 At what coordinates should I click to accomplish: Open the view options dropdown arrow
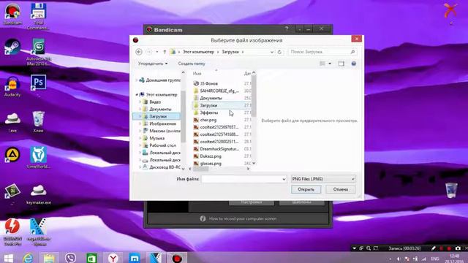point(330,64)
